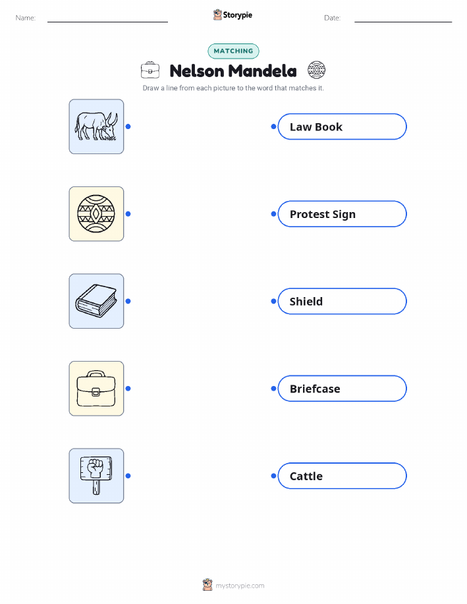Choose the Briefcase word box
The image size is (467, 604).
[x=342, y=389]
